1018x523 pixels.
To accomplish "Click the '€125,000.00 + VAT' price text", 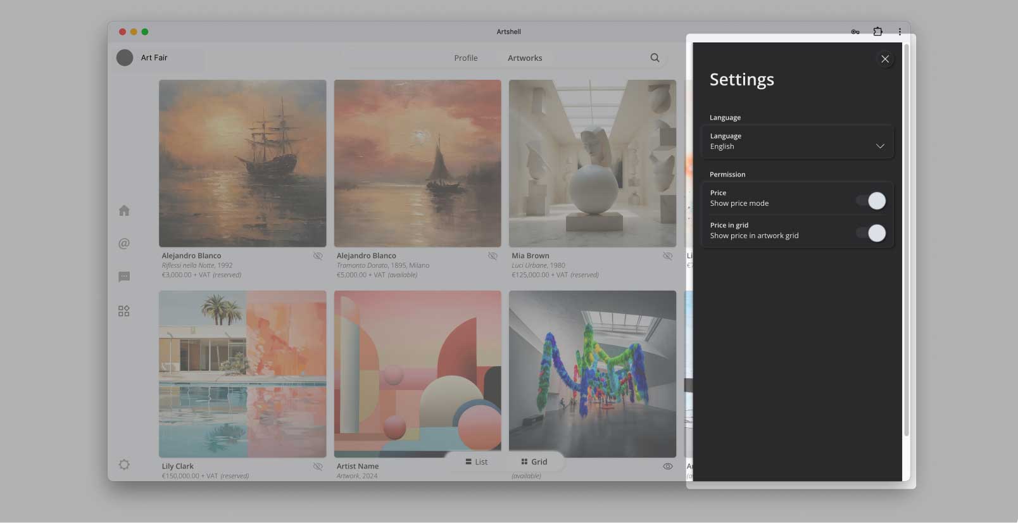I will click(x=540, y=275).
